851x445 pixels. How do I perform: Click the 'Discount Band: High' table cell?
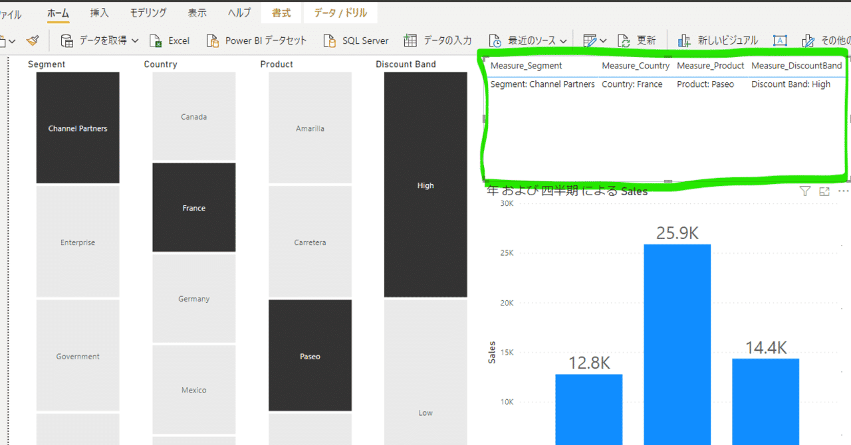790,84
